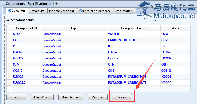This screenshot has width=197, height=104.
Task: Select the K2CO3 component ID cell
Action: 26,77
